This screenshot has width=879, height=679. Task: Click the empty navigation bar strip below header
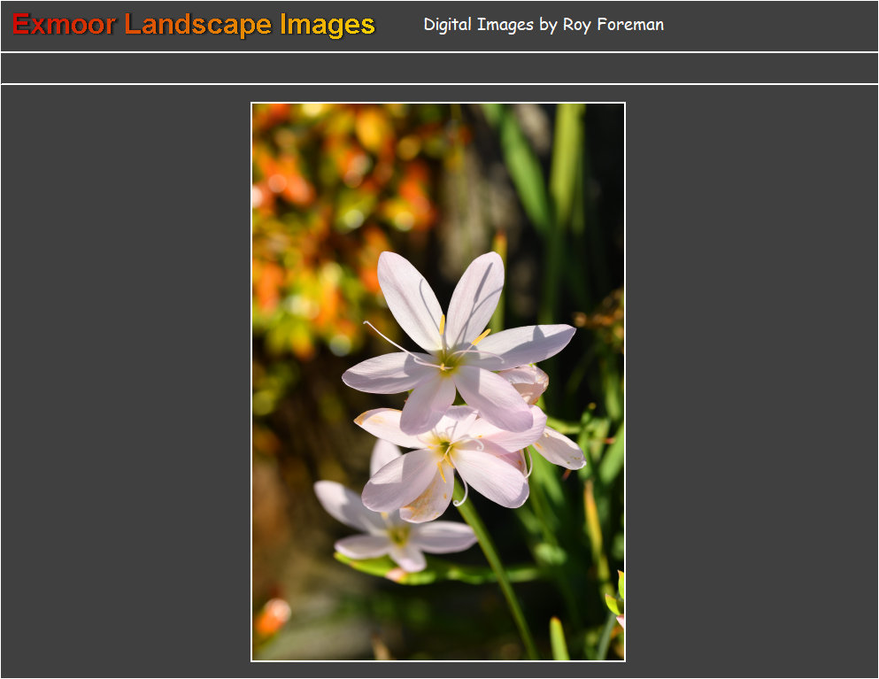click(439, 68)
